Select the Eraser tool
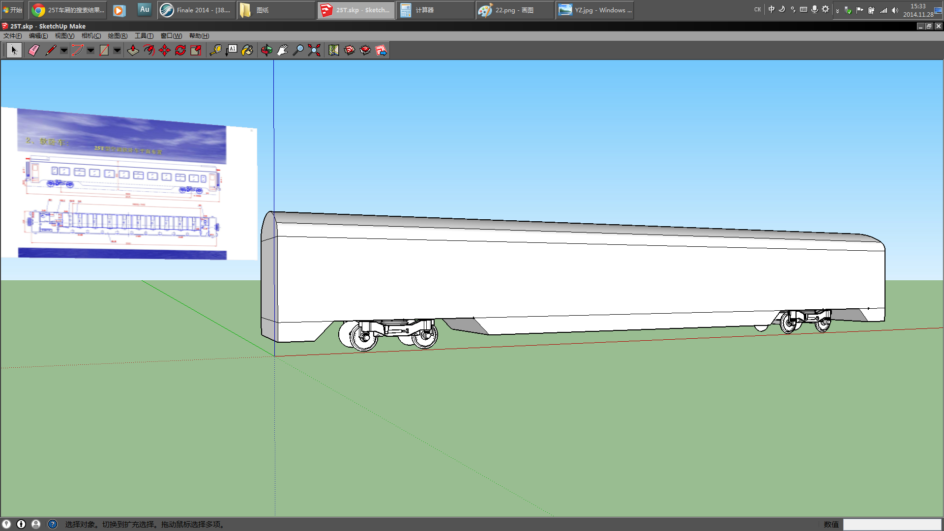944x531 pixels. [33, 50]
